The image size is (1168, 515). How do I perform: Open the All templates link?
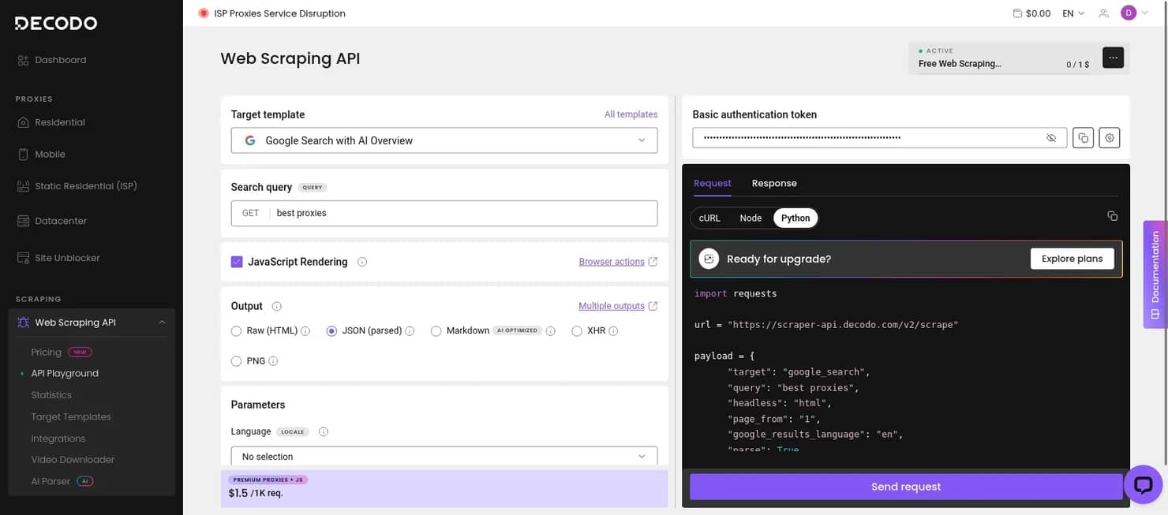(631, 114)
